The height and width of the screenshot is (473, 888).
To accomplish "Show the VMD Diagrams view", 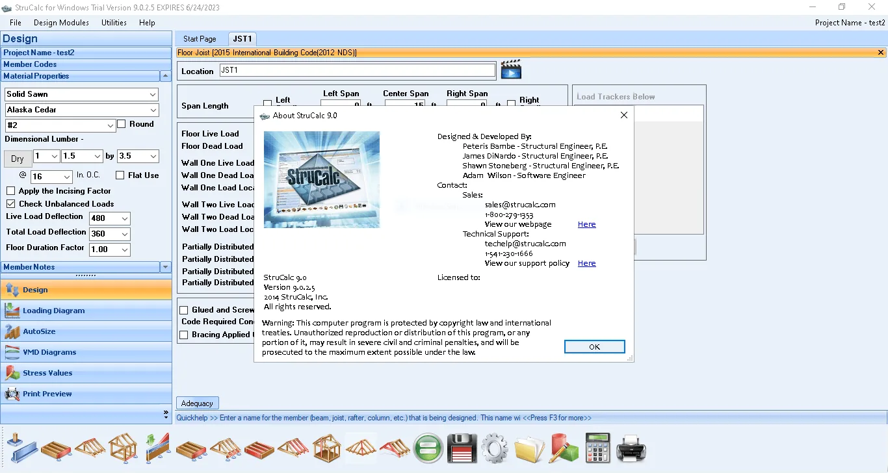I will (x=86, y=352).
